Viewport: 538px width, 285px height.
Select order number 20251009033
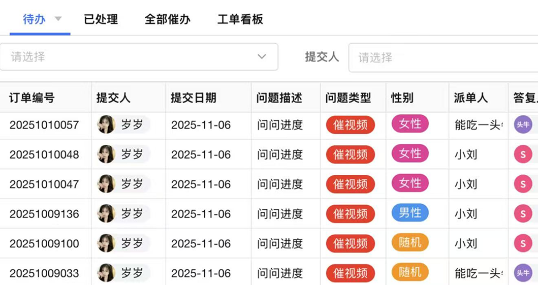(44, 273)
